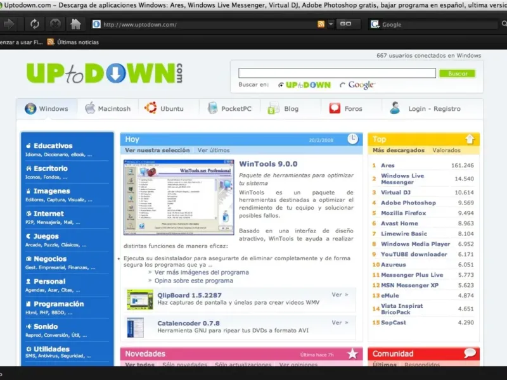Screen dimensions: 507x380
Task: Click the clock icon in Hoy header
Action: pyautogui.click(x=353, y=139)
